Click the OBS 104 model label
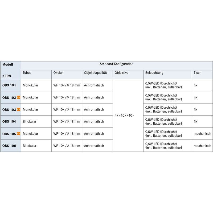The width and height of the screenshot is (213, 213). tap(9, 122)
